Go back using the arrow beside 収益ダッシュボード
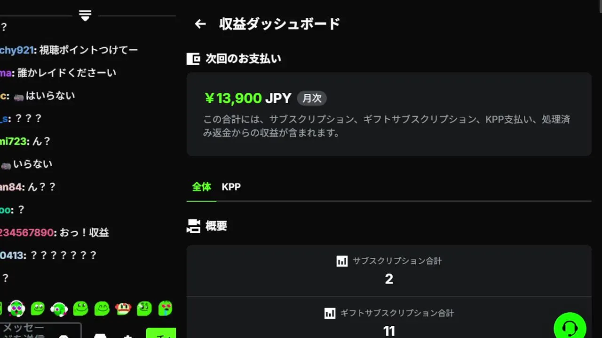The height and width of the screenshot is (338, 602). tap(200, 24)
